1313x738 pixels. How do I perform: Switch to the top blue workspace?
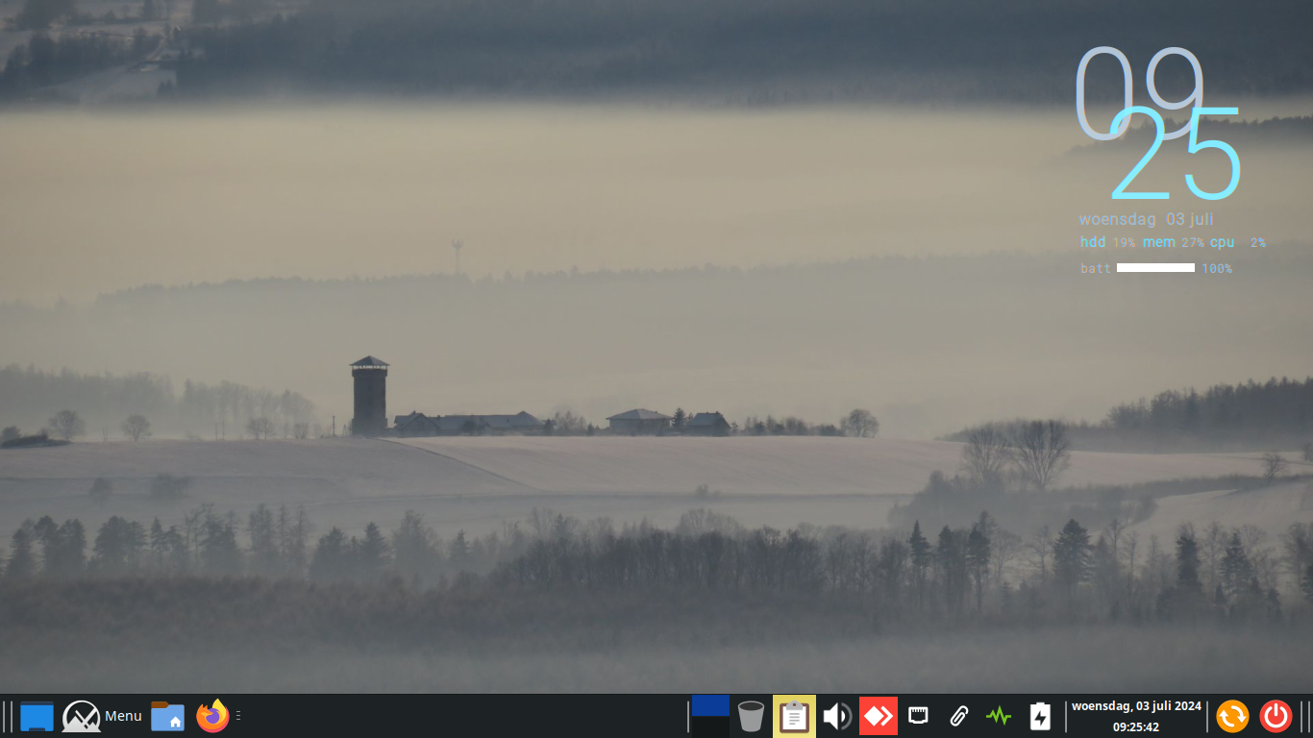(710, 705)
